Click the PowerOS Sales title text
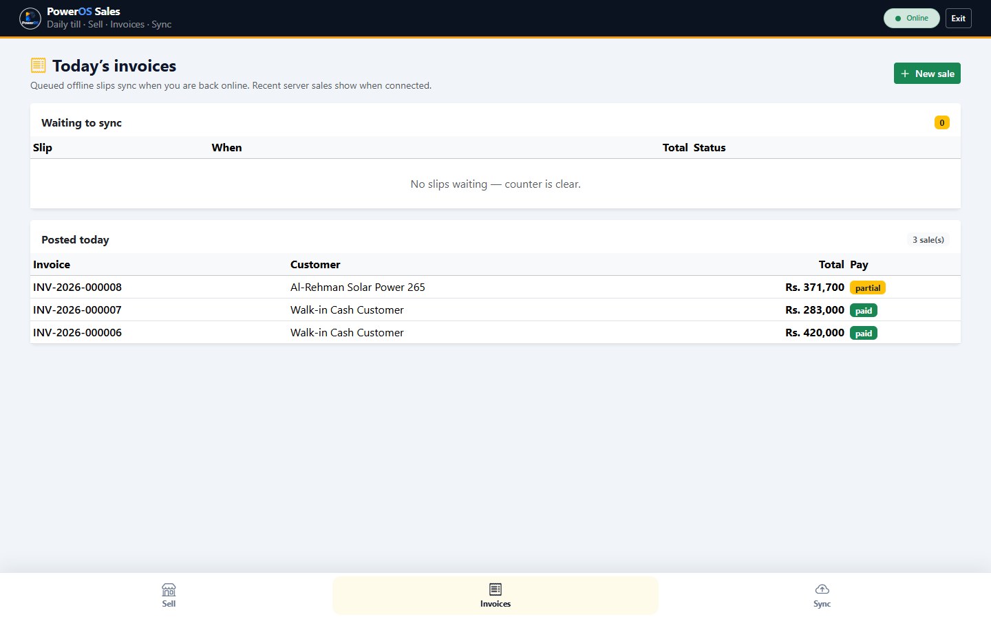This screenshot has width=991, height=619. pos(83,12)
